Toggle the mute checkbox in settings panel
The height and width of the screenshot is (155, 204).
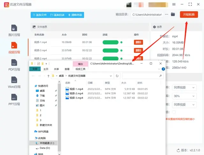(x=174, y=112)
